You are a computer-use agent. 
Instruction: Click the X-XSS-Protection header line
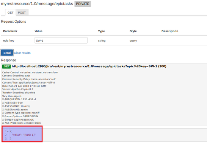pyautogui.click(x=21, y=123)
